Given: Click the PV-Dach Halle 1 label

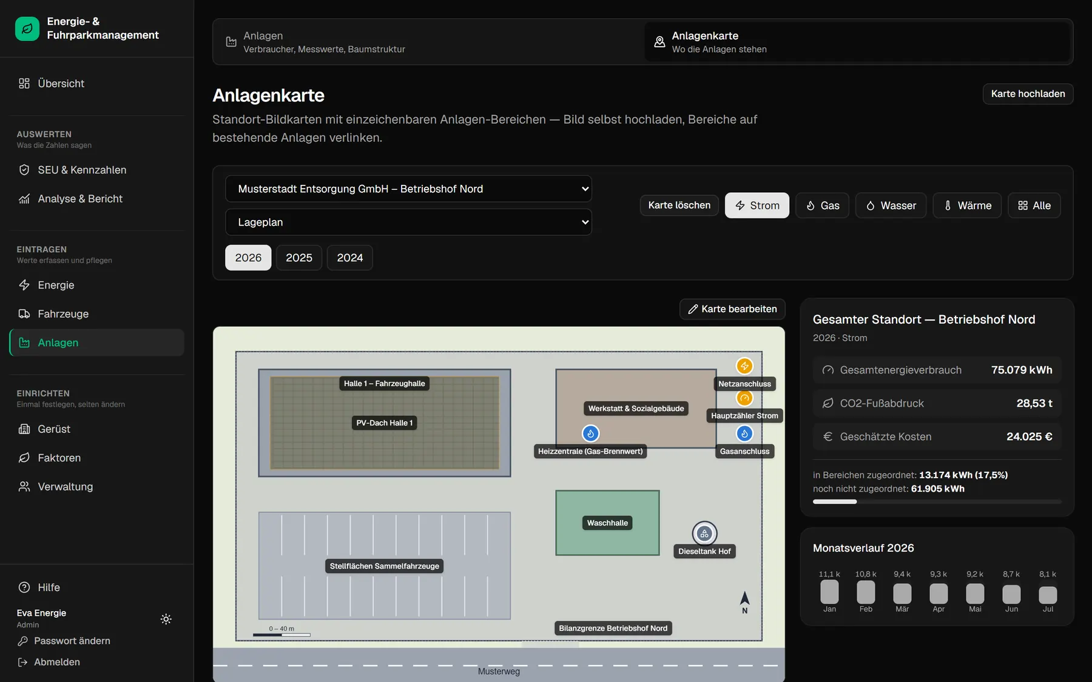Looking at the screenshot, I should pyautogui.click(x=385, y=423).
